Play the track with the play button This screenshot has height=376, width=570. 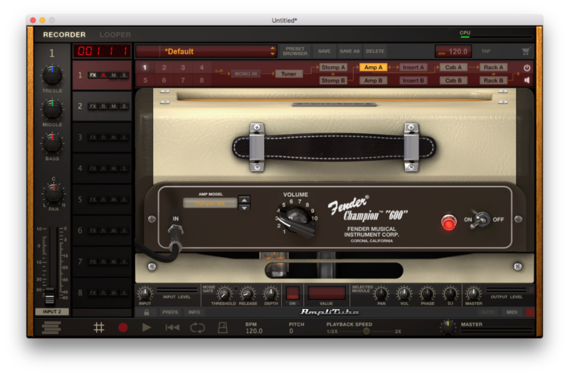pyautogui.click(x=147, y=328)
